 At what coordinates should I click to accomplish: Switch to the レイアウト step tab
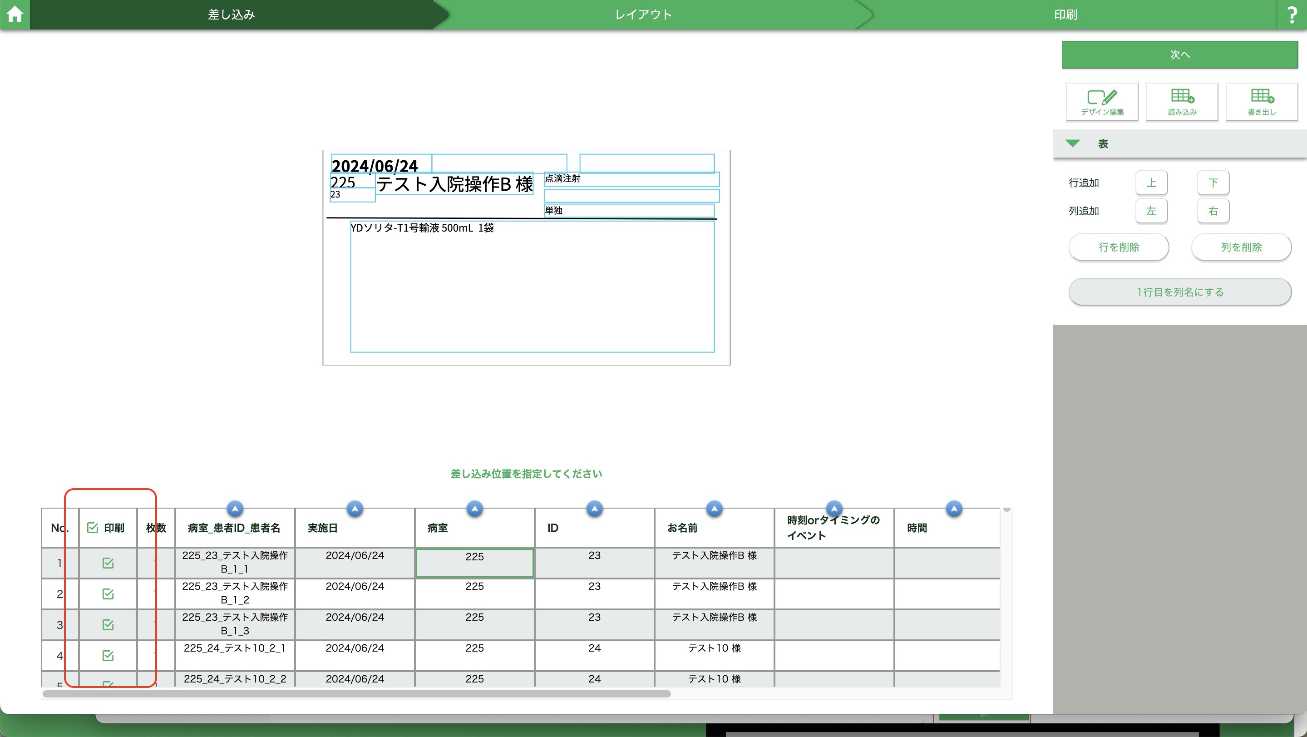pos(643,15)
